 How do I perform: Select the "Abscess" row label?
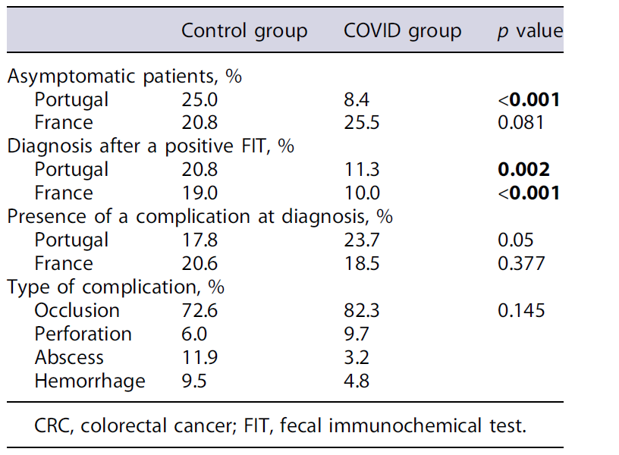tap(69, 357)
